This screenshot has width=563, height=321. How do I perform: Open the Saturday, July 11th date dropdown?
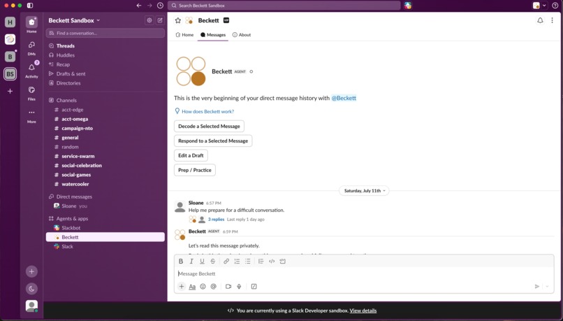(x=364, y=191)
